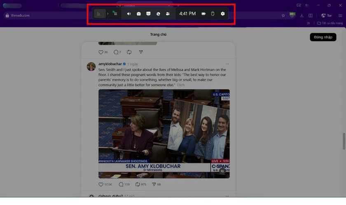Click the site lock icon in address bar
Image resolution: width=346 pixels, height=205 pixels.
(x=7, y=16)
